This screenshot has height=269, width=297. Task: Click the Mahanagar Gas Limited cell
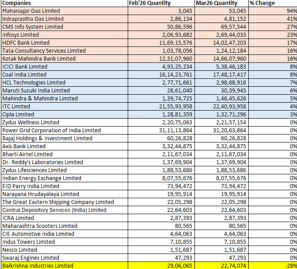65,11
